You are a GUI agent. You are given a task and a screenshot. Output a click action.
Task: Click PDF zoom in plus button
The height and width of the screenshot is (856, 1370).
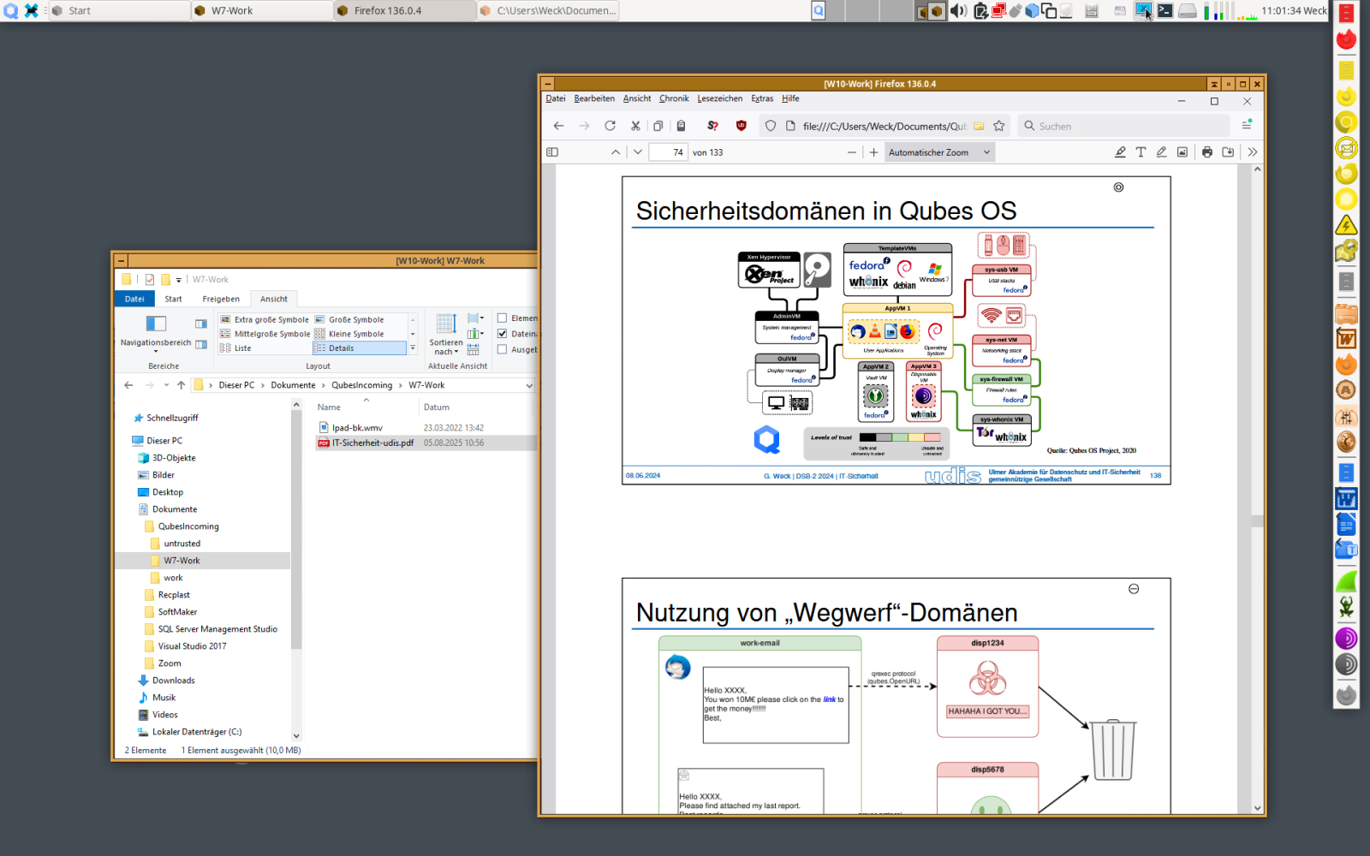(873, 152)
